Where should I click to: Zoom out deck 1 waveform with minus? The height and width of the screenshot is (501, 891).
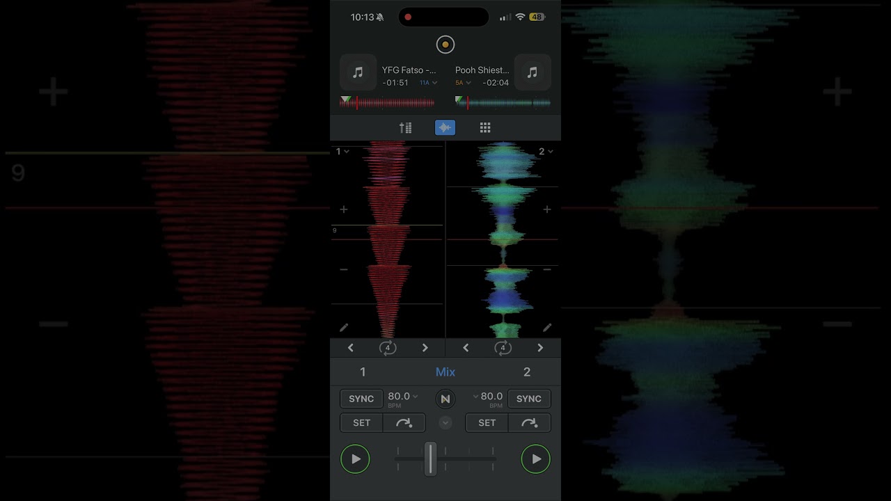click(x=343, y=269)
